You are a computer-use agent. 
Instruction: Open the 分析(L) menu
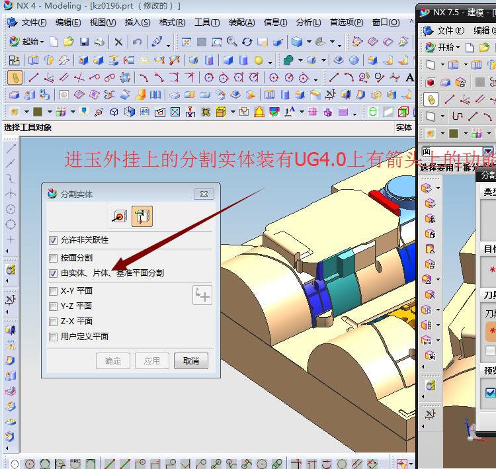coord(308,22)
